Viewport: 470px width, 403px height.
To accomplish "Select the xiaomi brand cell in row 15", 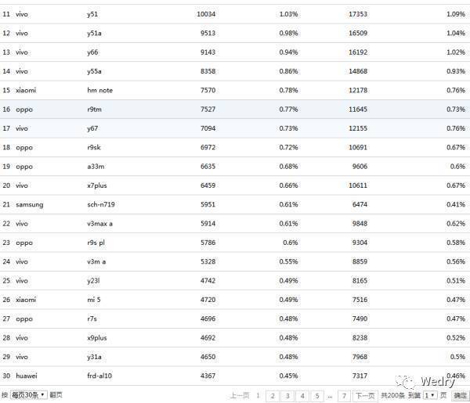I will click(x=26, y=90).
